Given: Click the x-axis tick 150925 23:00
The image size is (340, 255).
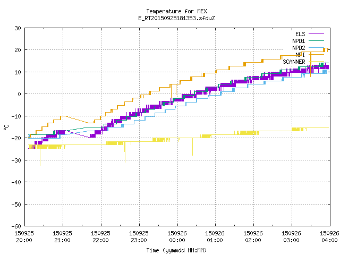Looking at the screenshot, I should [x=139, y=236].
